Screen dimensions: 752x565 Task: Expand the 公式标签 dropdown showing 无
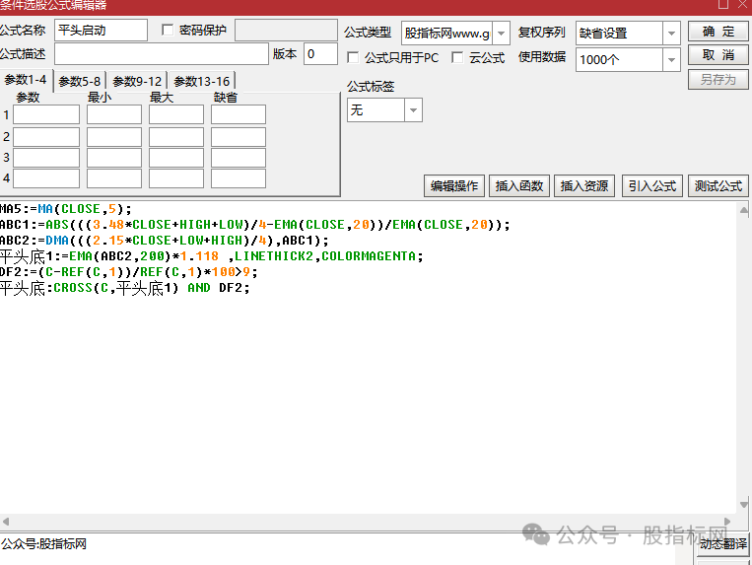click(x=413, y=110)
